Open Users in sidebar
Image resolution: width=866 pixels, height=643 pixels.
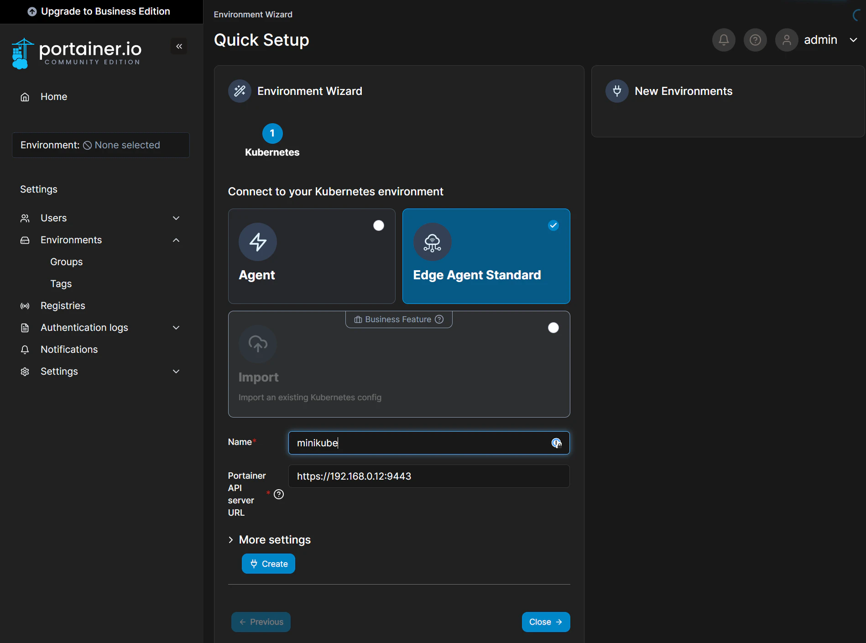pos(54,218)
